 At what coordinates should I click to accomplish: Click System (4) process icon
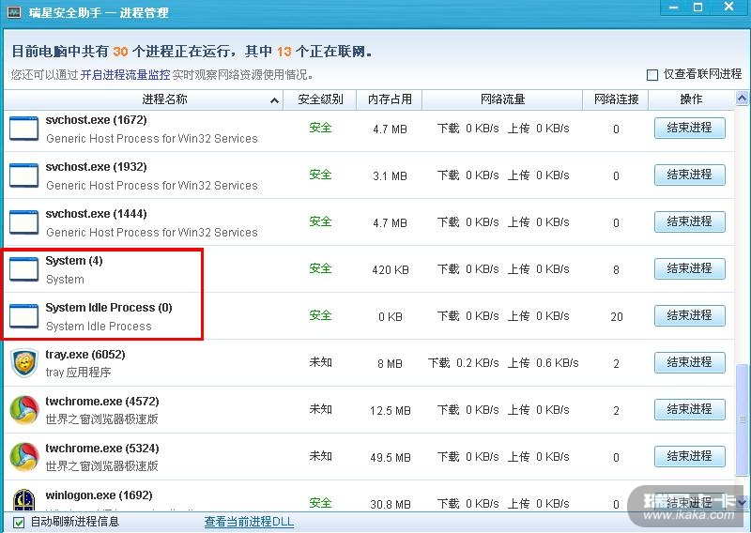pyautogui.click(x=24, y=269)
